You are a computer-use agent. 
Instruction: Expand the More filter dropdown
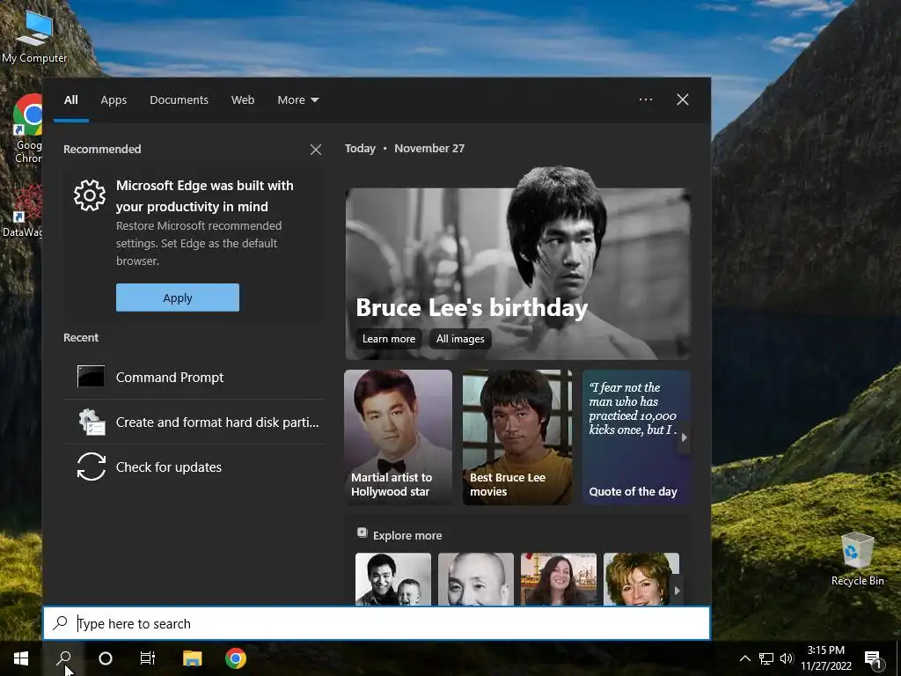[x=297, y=100]
